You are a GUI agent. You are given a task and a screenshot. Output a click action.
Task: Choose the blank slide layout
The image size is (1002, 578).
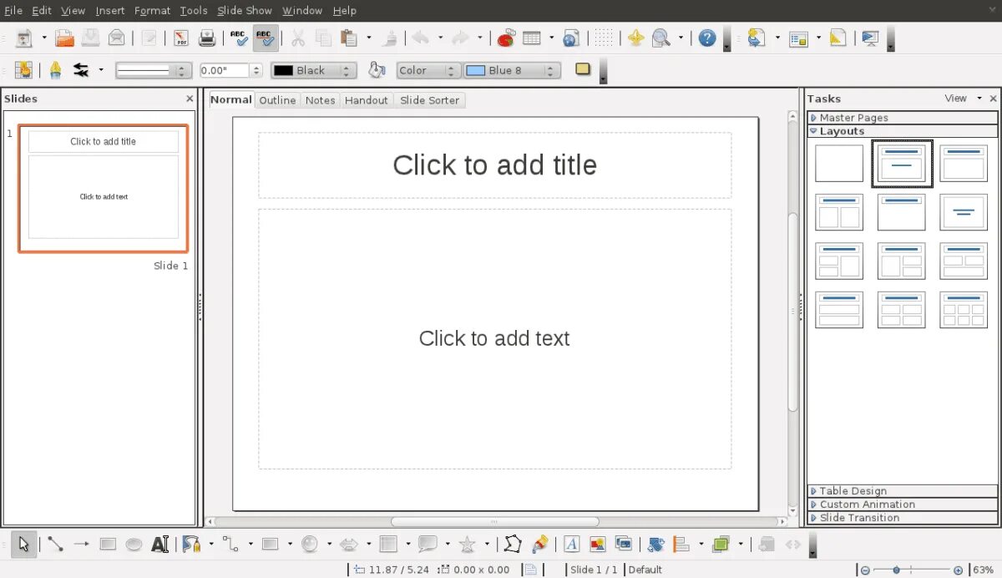(839, 164)
